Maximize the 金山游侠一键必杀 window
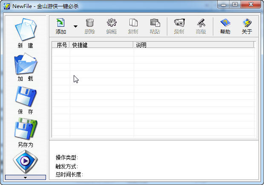 point(235,5)
